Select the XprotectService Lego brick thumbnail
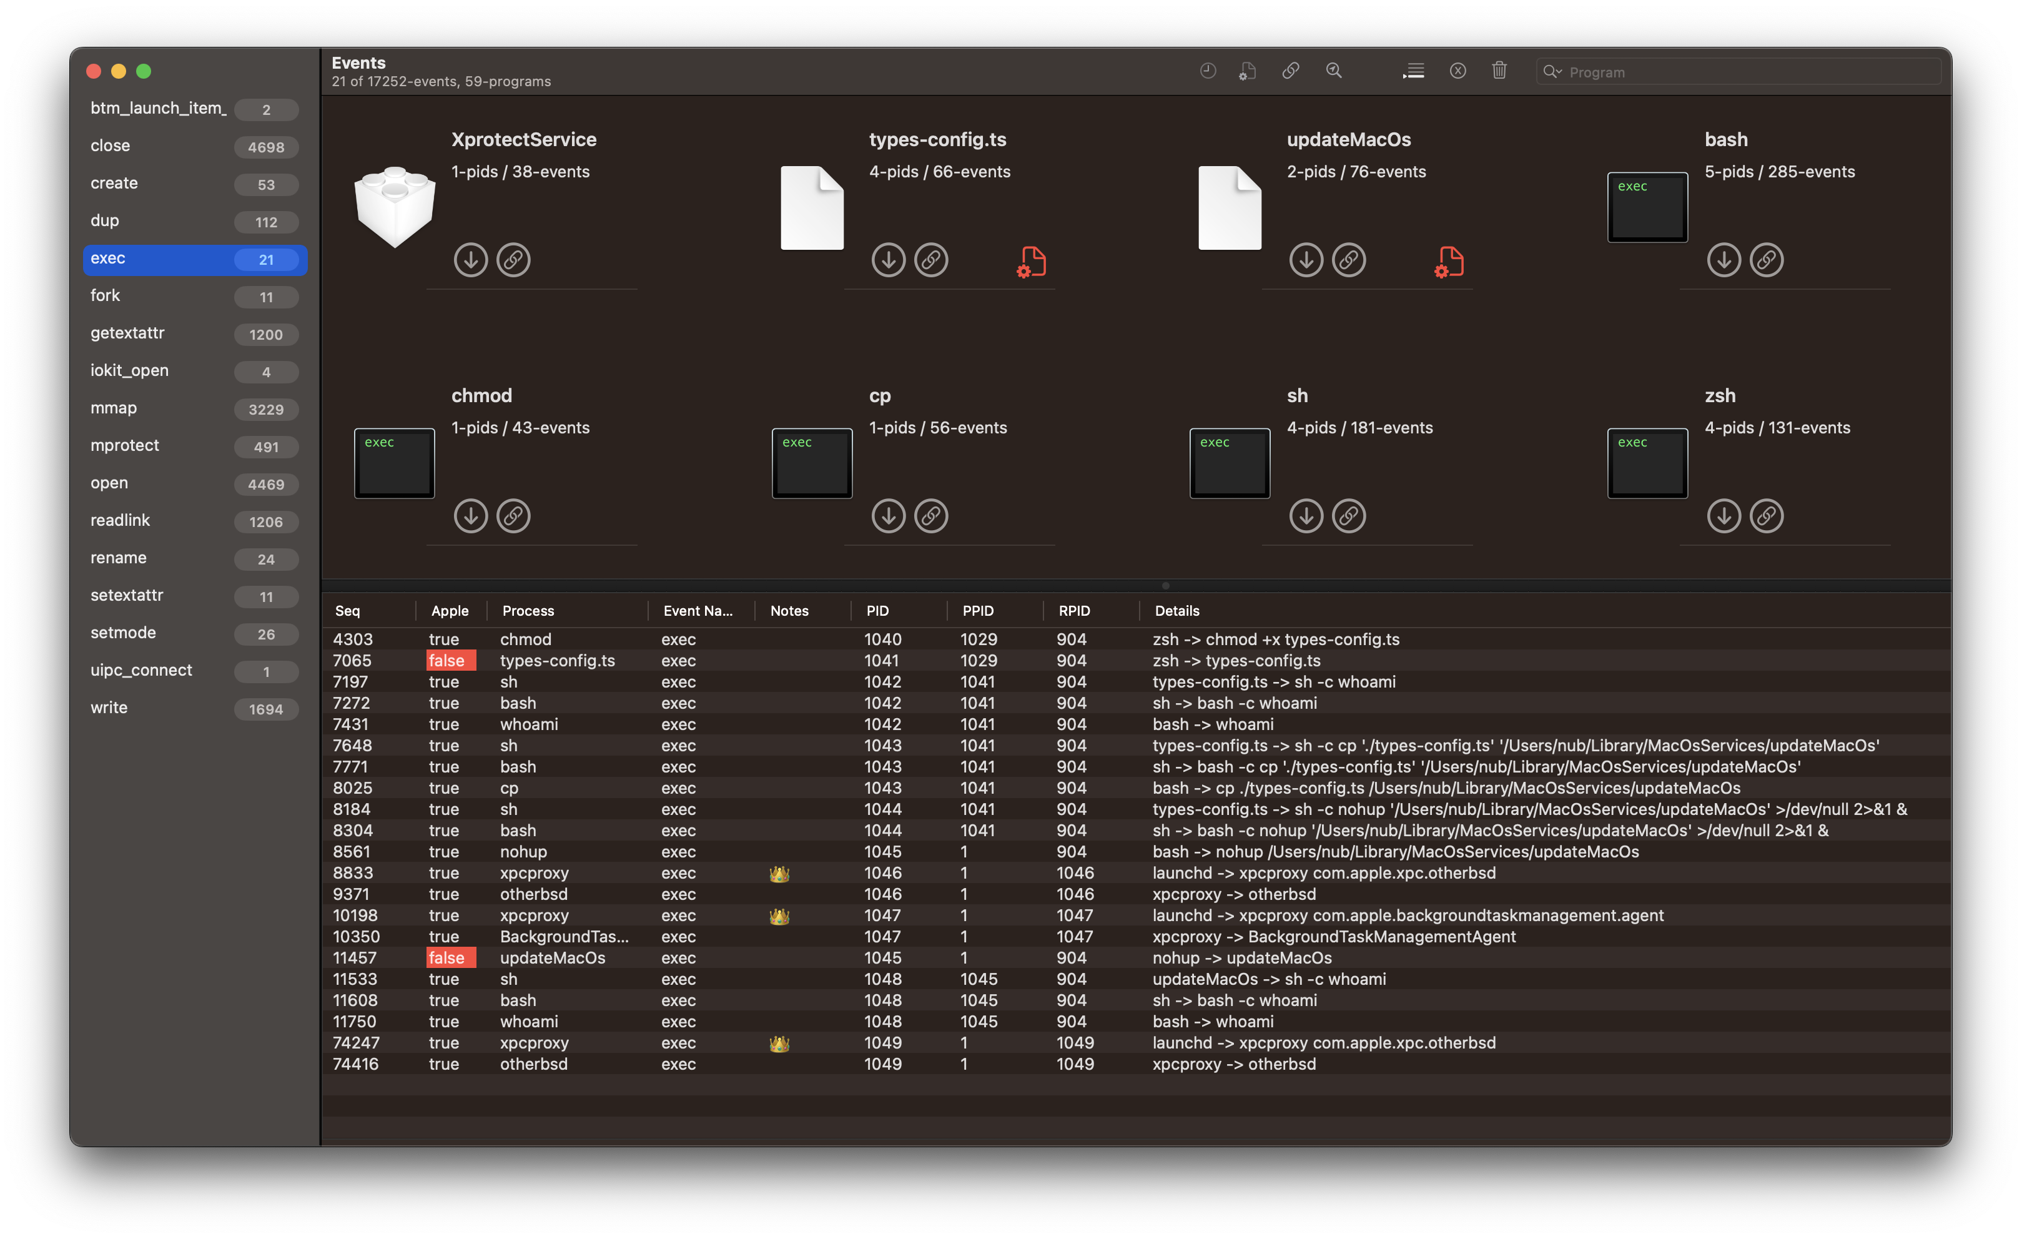Image resolution: width=2022 pixels, height=1239 pixels. (395, 207)
